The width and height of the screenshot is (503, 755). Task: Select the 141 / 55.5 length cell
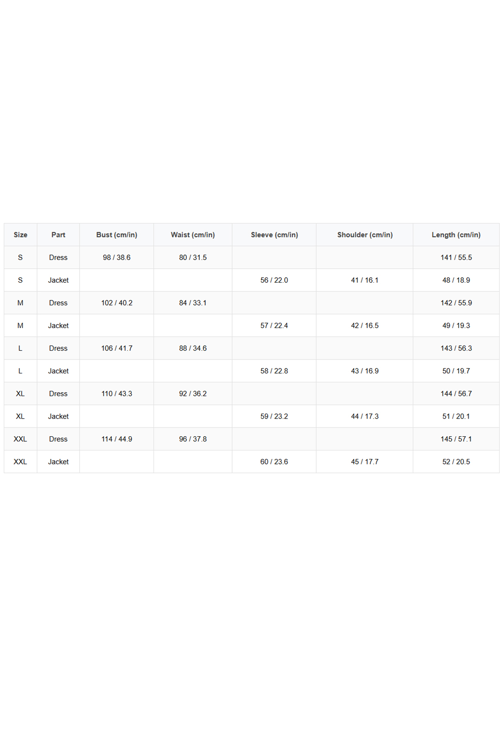[456, 257]
